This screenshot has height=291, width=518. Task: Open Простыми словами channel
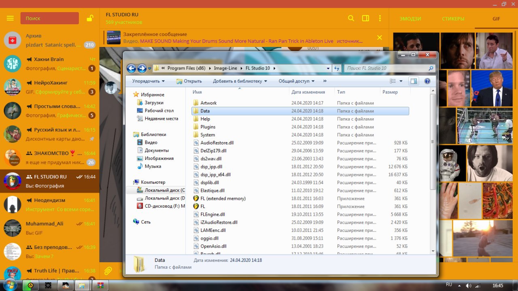50,110
